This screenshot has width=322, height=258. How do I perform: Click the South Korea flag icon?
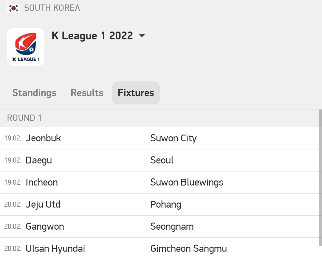[x=13, y=8]
